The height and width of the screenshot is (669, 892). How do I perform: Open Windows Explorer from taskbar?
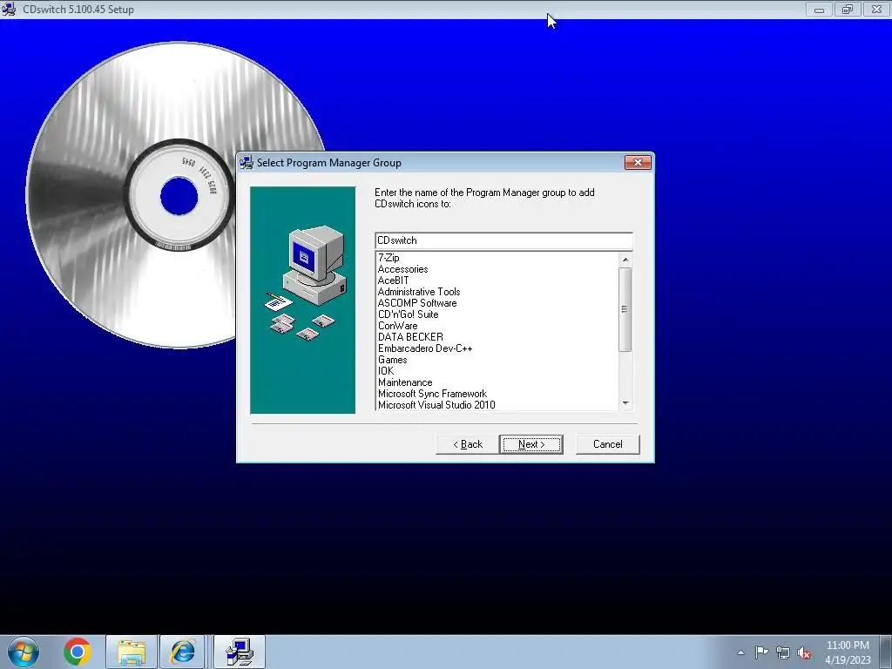pyautogui.click(x=131, y=652)
